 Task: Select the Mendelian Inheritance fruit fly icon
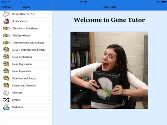[6, 28]
